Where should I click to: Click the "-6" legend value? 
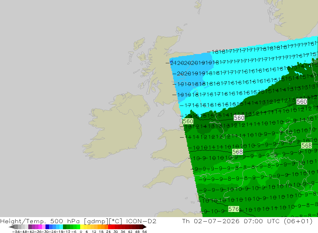(x=74, y=232)
